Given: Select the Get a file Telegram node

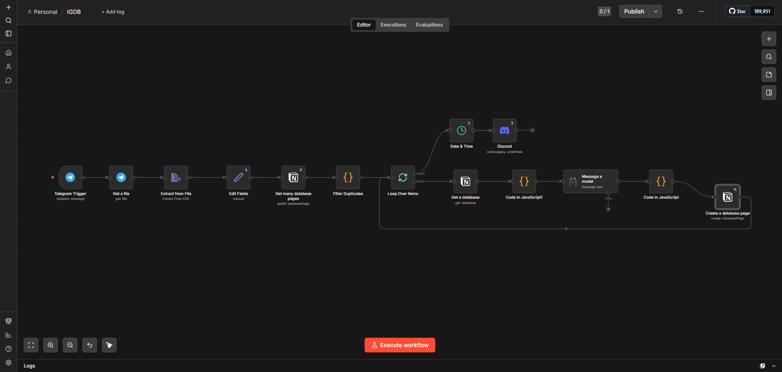Looking at the screenshot, I should 121,177.
